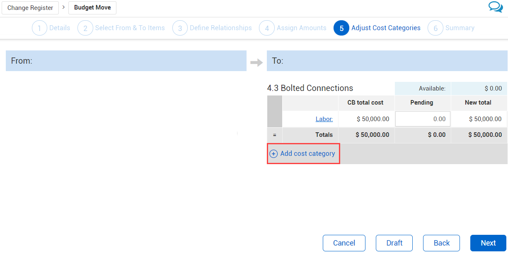Screen dimensions: 508x253
Task: Select the Budget Move breadcrumb
Action: point(92,8)
